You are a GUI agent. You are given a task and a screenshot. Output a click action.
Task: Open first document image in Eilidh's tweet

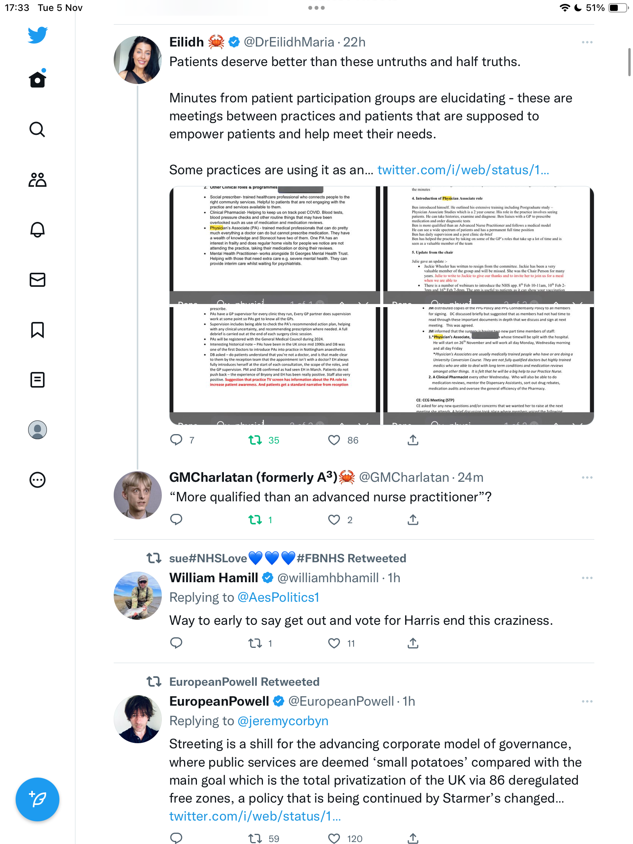275,245
